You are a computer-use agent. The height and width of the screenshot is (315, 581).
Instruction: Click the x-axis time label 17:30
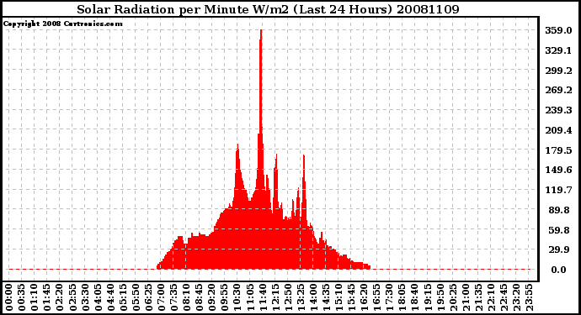click(389, 297)
